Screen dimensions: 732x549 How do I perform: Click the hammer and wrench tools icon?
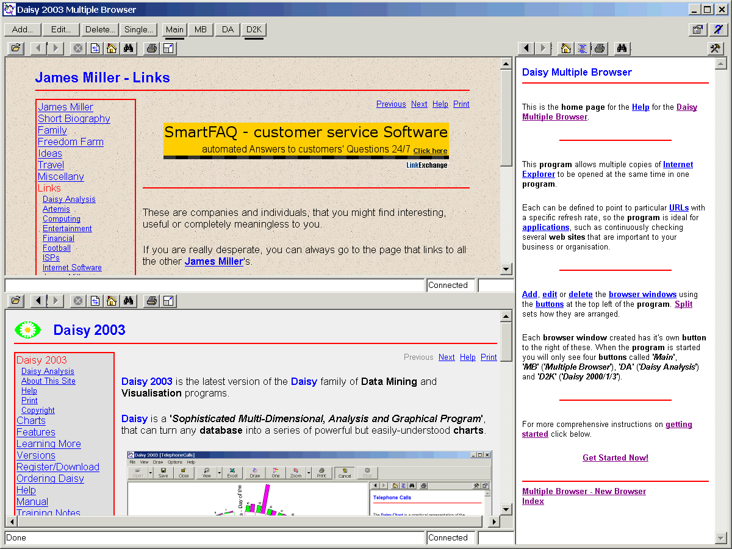coord(716,48)
